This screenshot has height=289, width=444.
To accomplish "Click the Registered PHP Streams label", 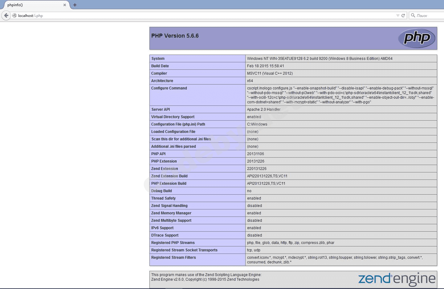I will tap(173, 243).
